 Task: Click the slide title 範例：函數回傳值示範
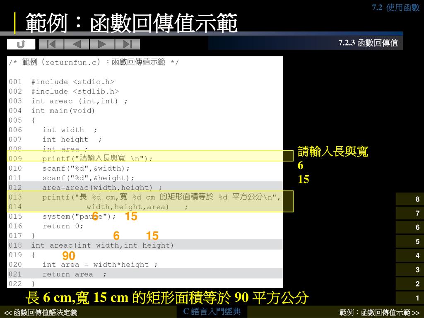coord(131,23)
